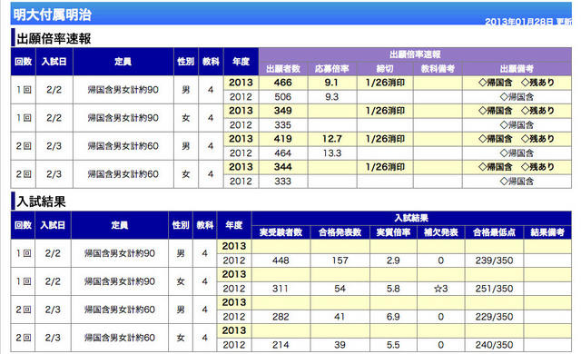The image size is (581, 354).
Task: Click minimum score 239/350
Action: pos(494,261)
